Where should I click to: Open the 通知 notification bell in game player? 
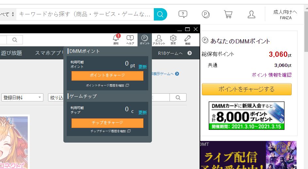point(116,39)
